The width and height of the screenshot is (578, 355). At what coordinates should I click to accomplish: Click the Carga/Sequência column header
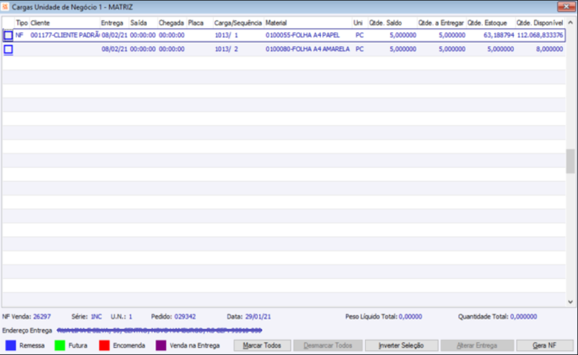pyautogui.click(x=238, y=23)
